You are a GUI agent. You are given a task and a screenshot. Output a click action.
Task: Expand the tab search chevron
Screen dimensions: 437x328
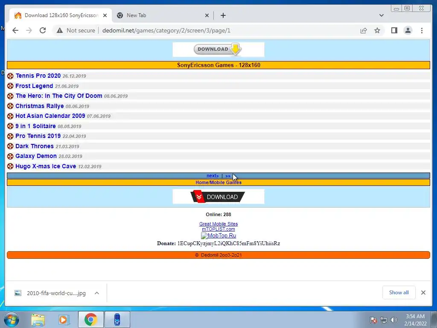click(381, 15)
